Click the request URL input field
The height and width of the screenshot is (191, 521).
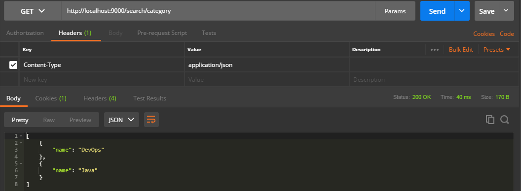(218, 11)
